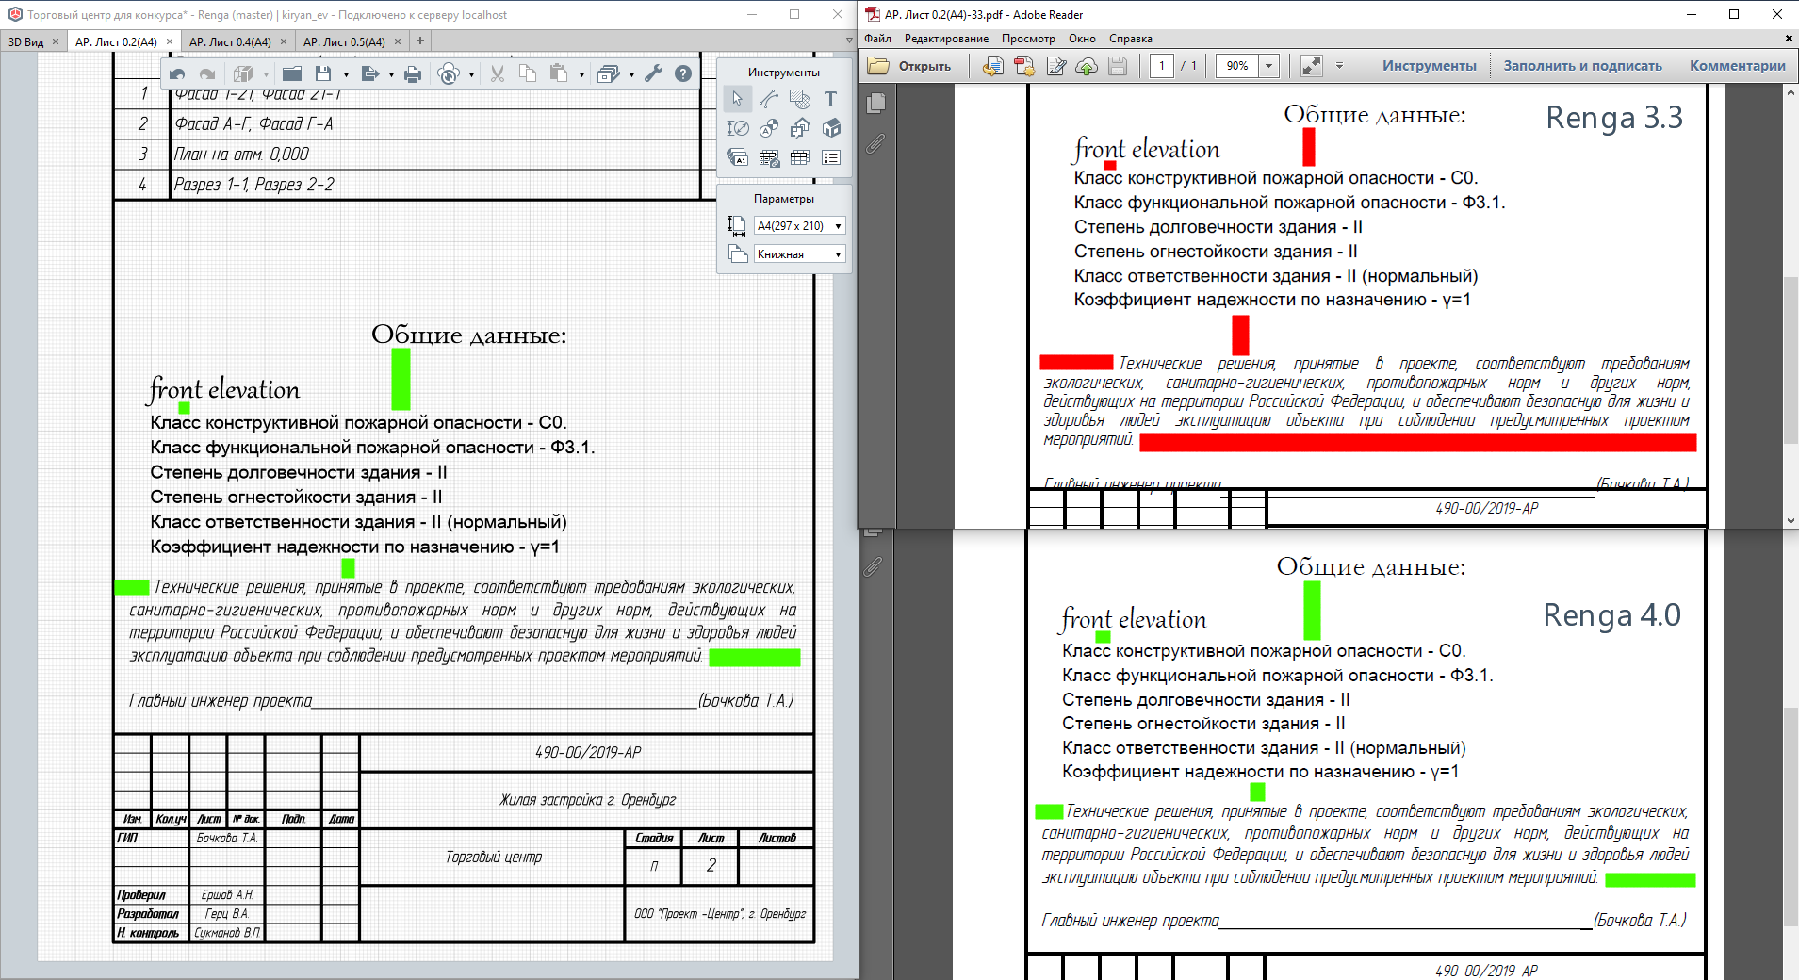Open the Окно menu in Adobe Reader

click(x=1082, y=39)
